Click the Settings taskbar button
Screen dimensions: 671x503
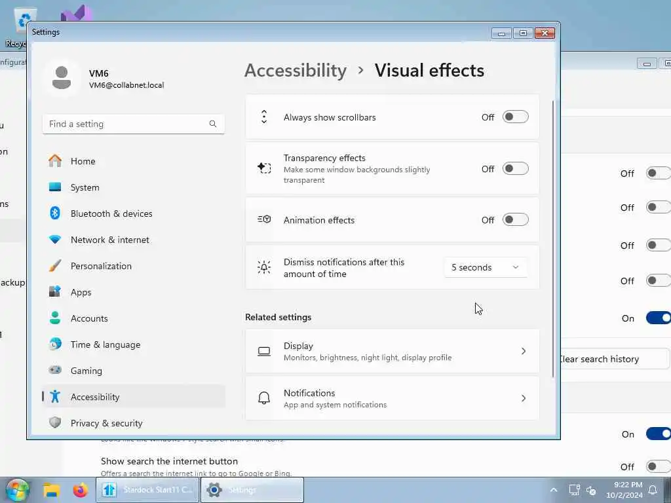(x=252, y=490)
